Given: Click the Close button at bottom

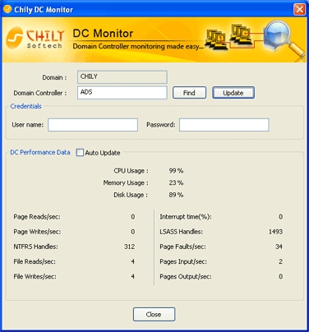Looking at the screenshot, I should (154, 314).
